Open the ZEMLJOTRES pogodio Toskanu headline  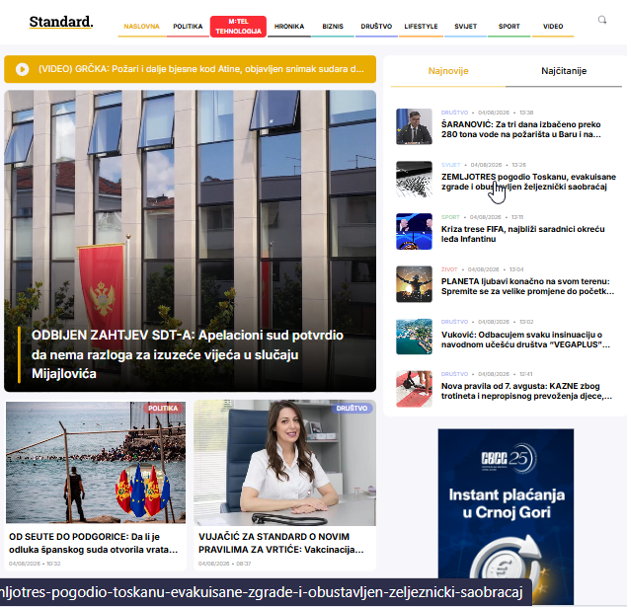point(528,182)
